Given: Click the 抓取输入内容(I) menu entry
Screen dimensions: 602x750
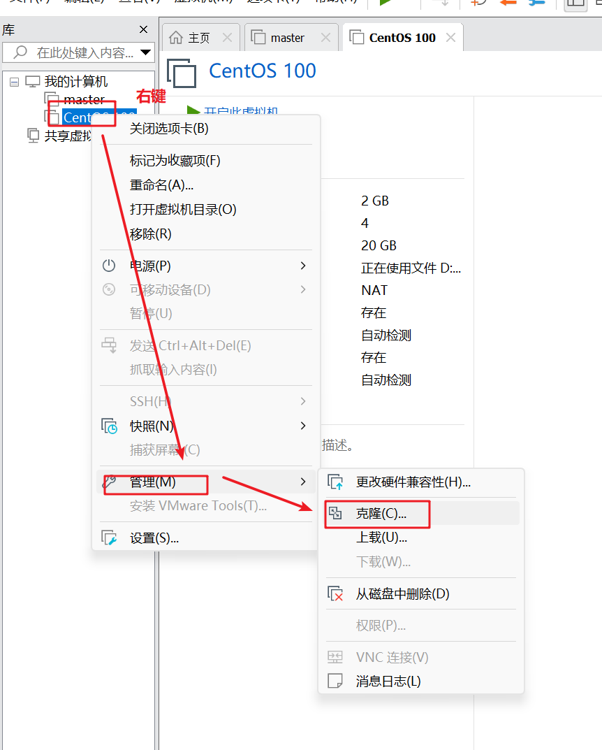Looking at the screenshot, I should coord(173,369).
